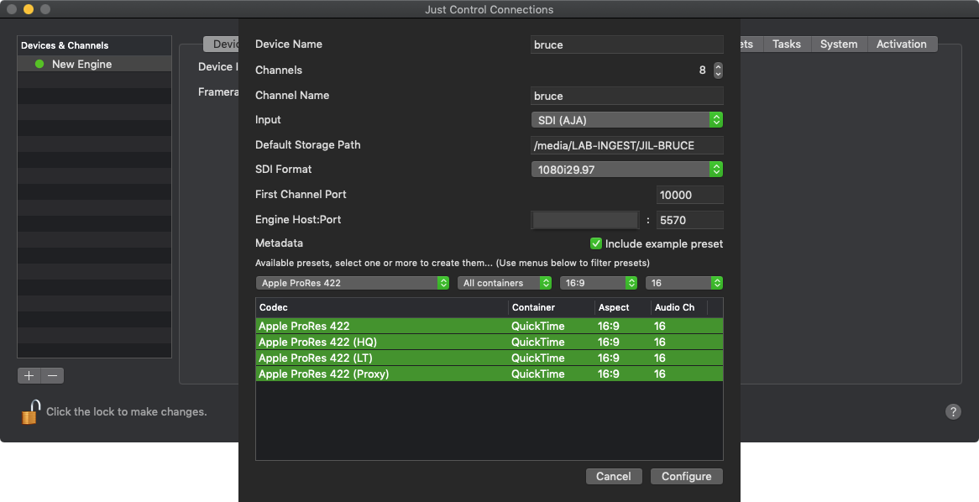Click the Audio Ch column header
Image resolution: width=979 pixels, height=502 pixels.
[679, 307]
